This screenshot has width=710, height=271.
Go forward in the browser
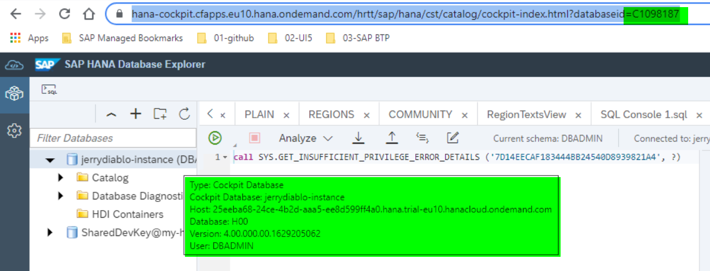[x=40, y=14]
